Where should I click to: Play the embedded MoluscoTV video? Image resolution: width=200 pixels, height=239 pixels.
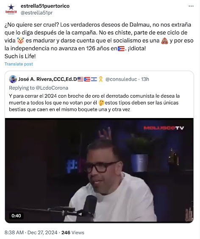[x=99, y=170]
